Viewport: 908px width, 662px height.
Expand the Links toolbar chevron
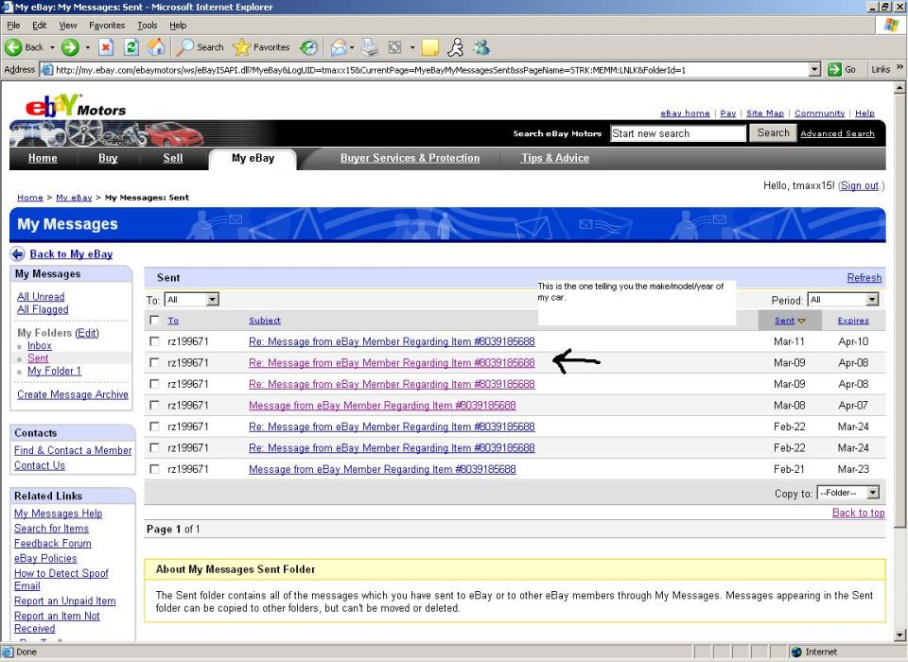(899, 68)
